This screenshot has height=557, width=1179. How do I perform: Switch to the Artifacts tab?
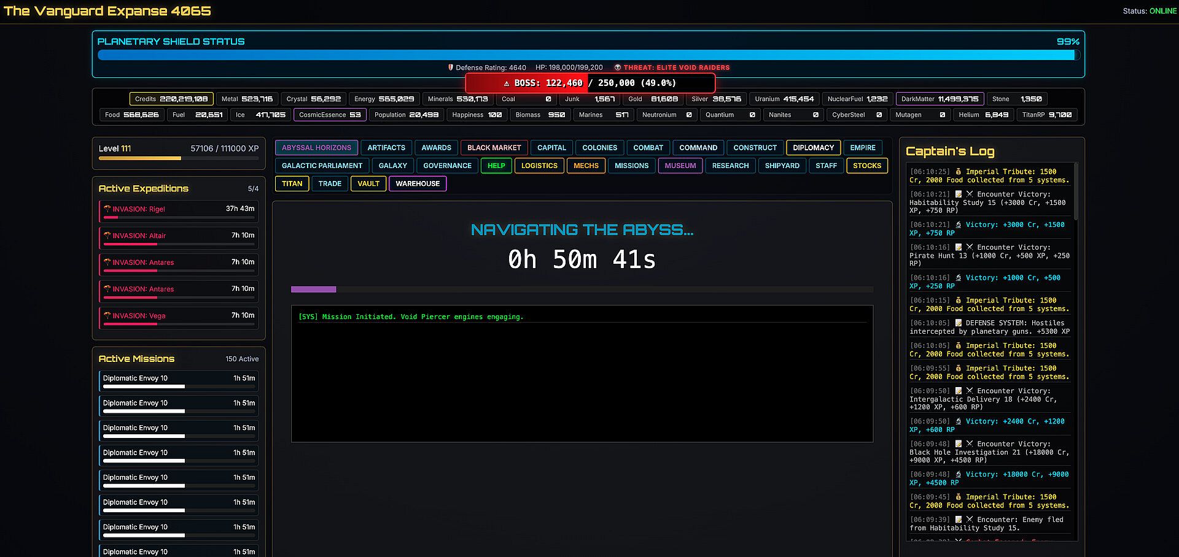(386, 148)
